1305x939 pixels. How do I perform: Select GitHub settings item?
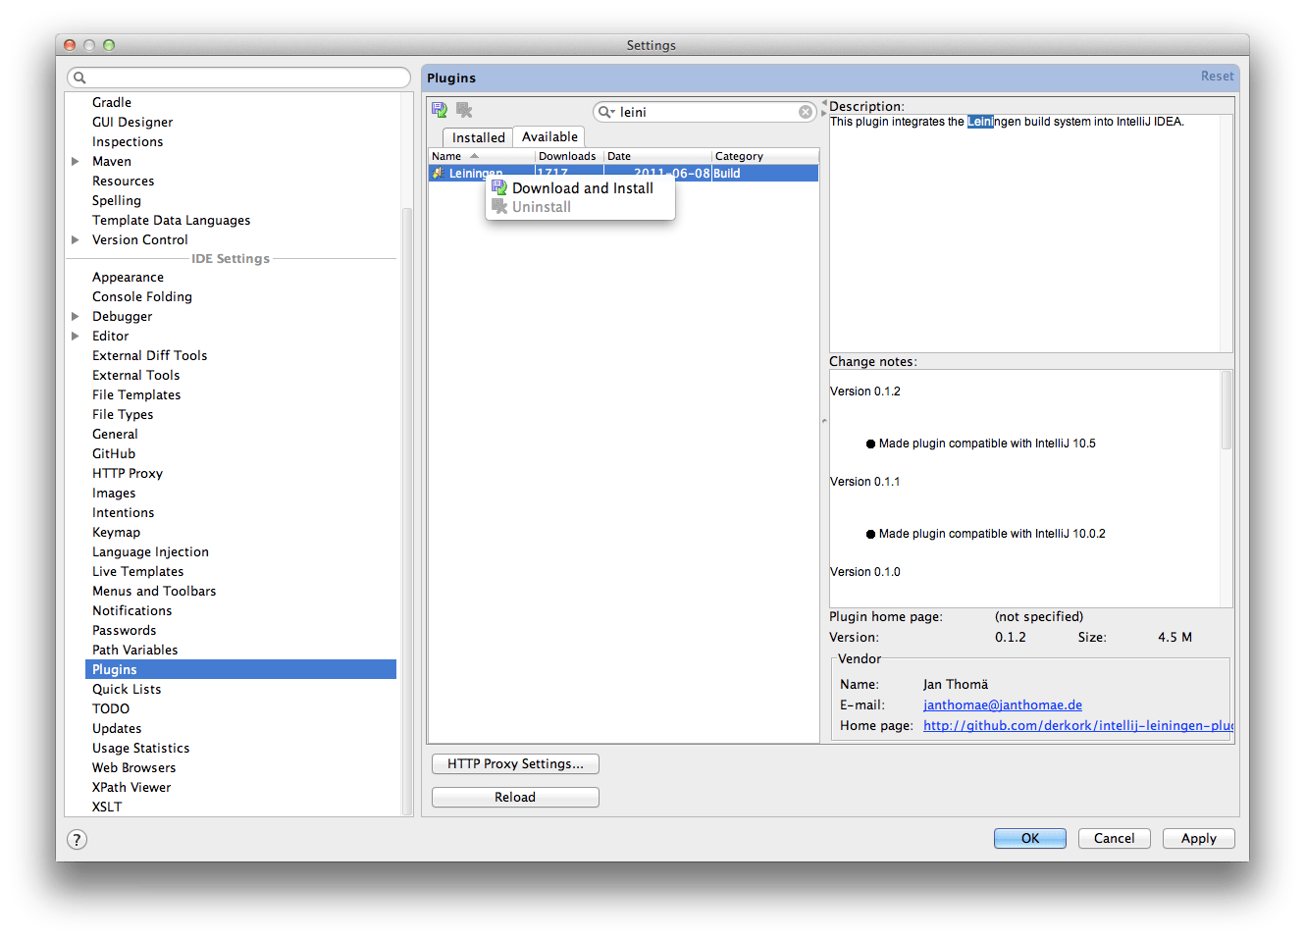point(114,453)
